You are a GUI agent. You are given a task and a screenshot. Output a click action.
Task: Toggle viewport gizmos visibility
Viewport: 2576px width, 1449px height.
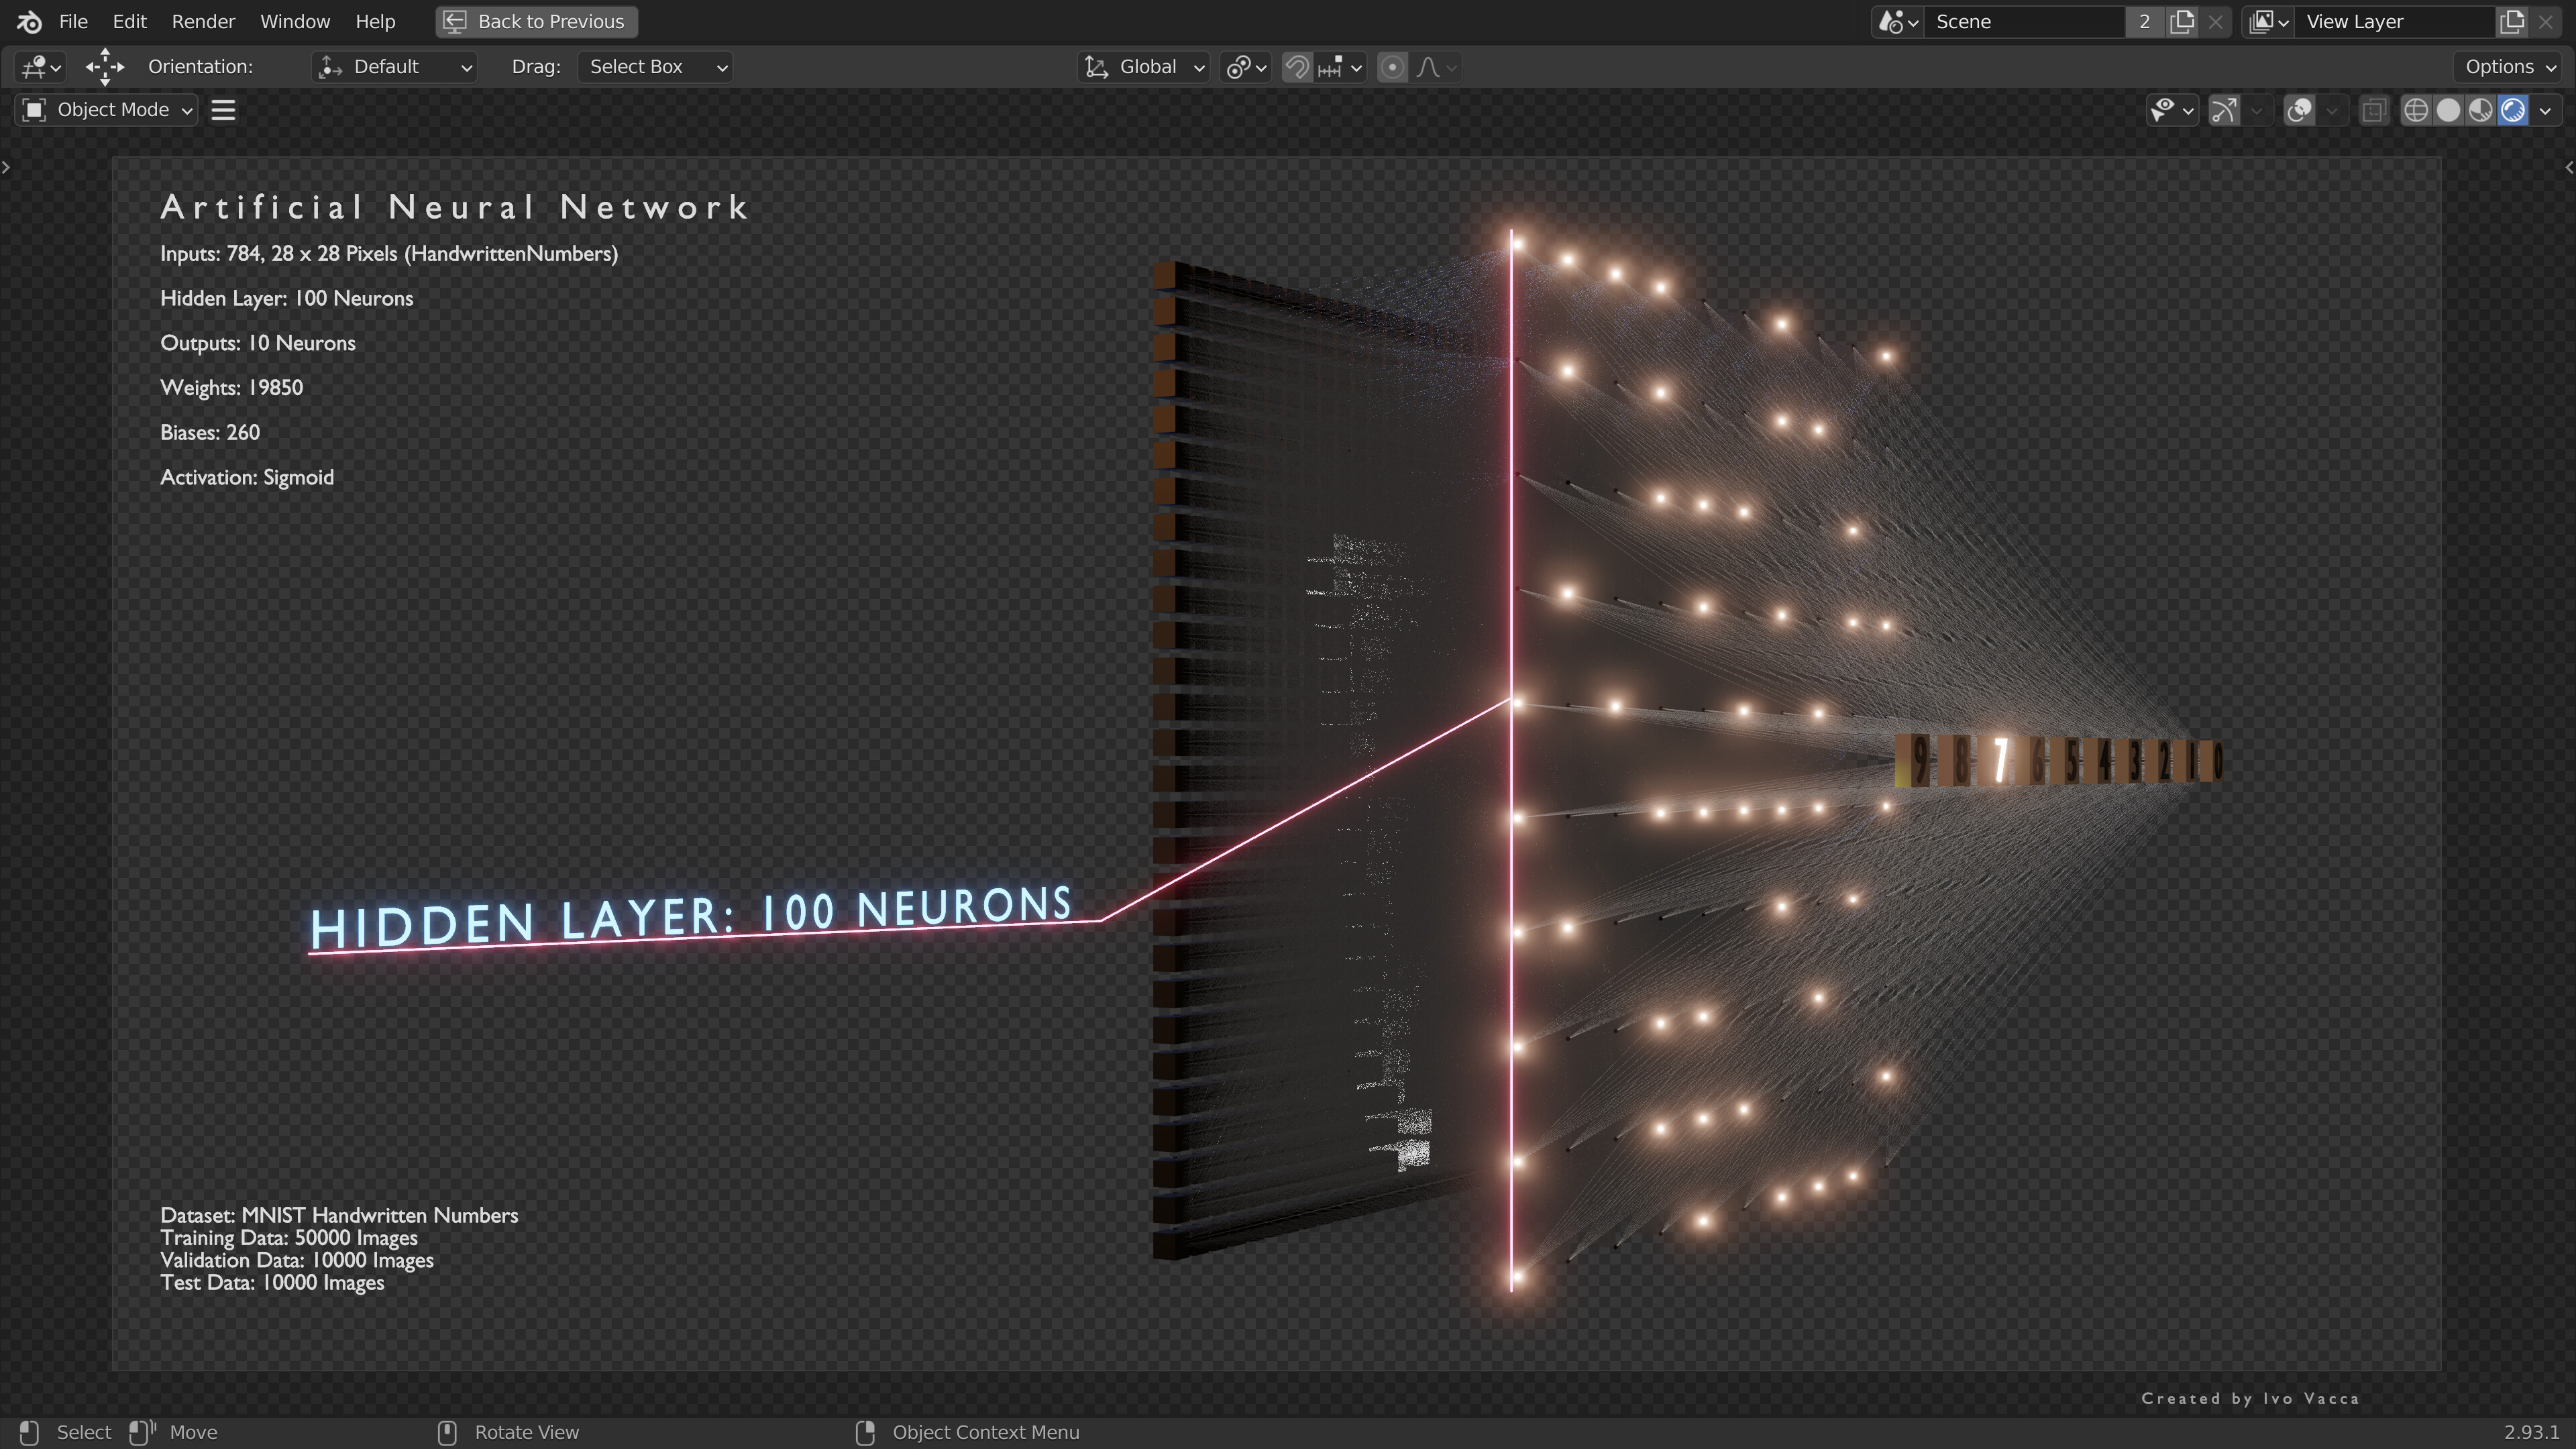[2224, 110]
